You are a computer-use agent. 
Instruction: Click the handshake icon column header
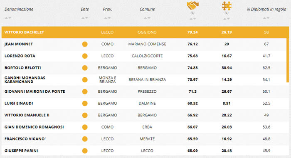tap(192, 5)
